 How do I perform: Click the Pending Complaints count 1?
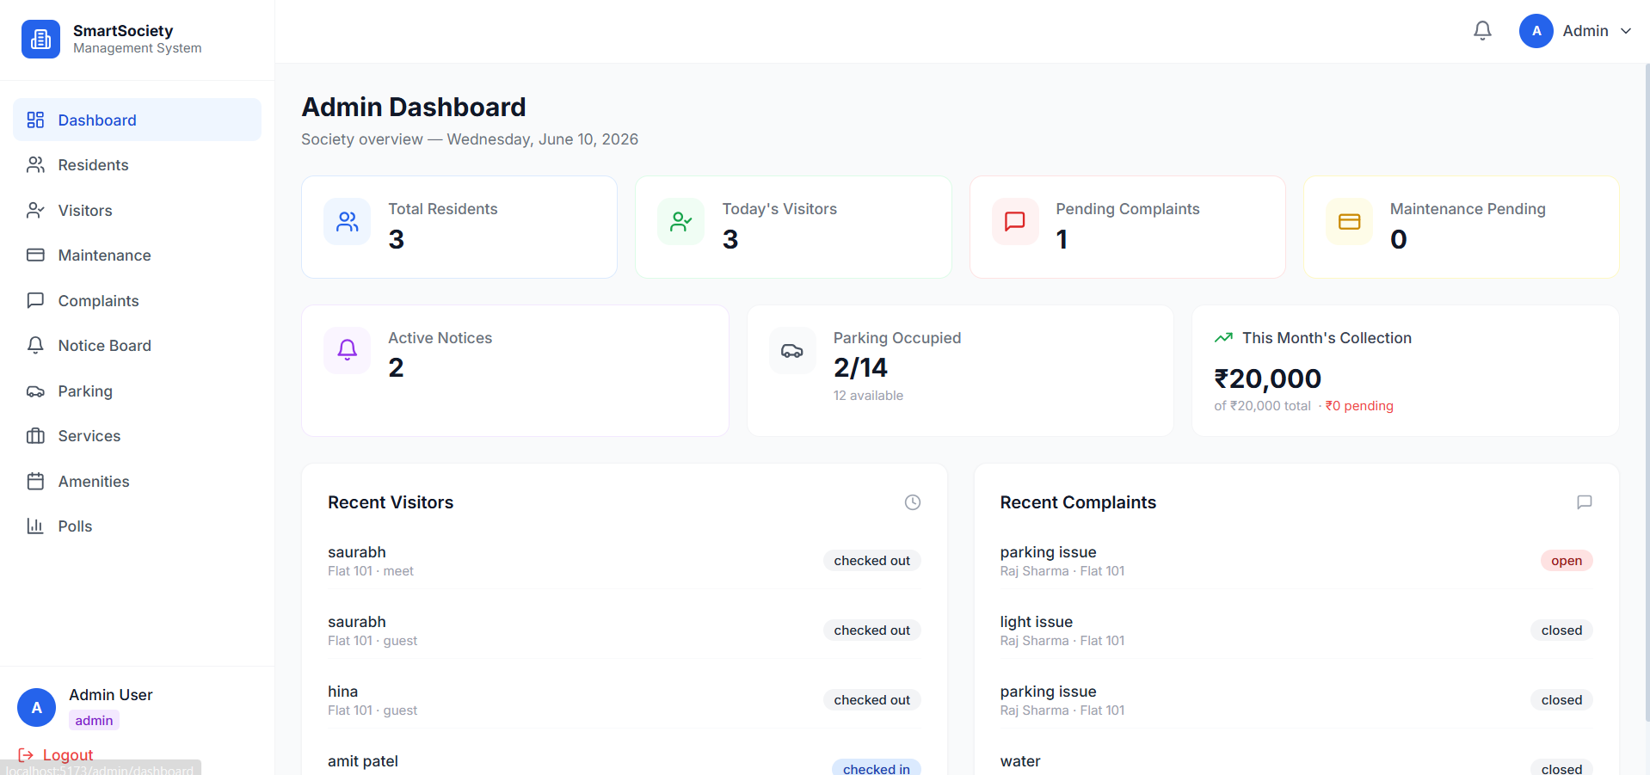1062,239
